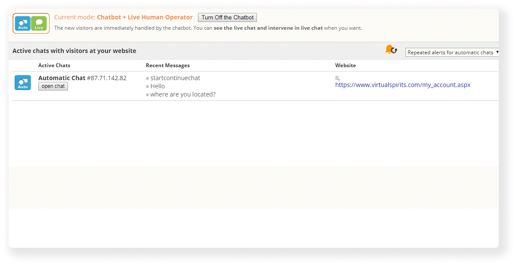Click the Turn Off the Chatbot button

[227, 17]
